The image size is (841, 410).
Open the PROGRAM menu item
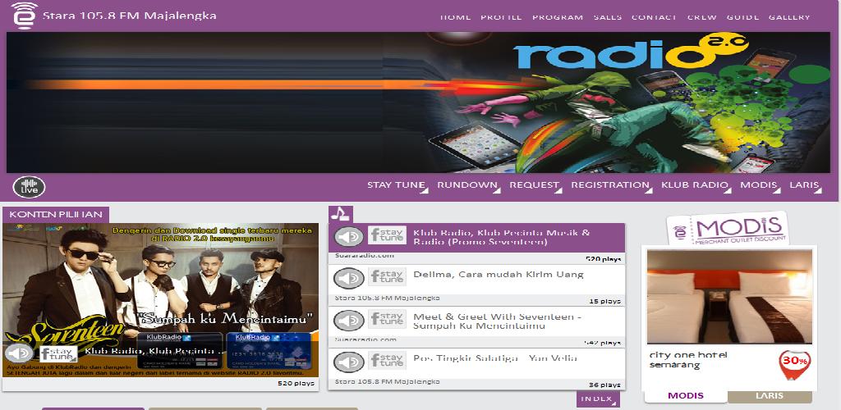[558, 17]
